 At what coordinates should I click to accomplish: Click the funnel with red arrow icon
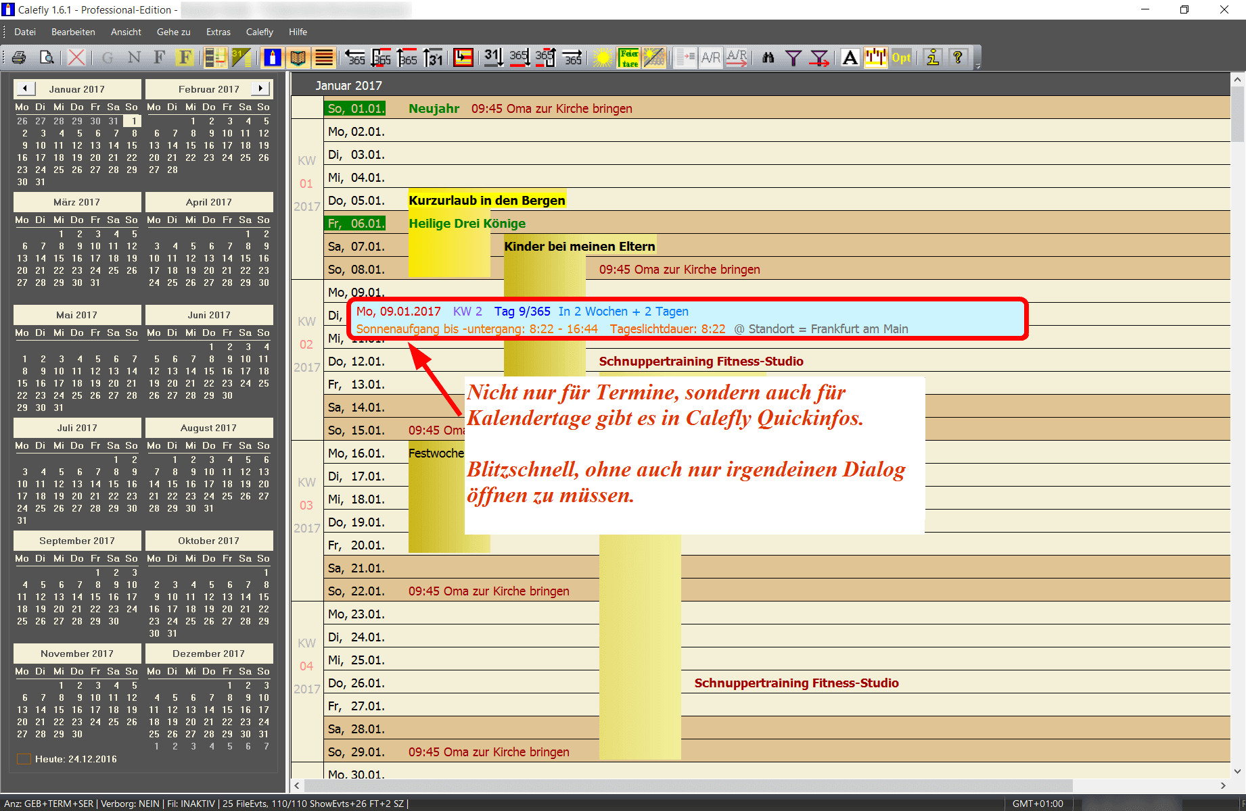click(x=819, y=57)
